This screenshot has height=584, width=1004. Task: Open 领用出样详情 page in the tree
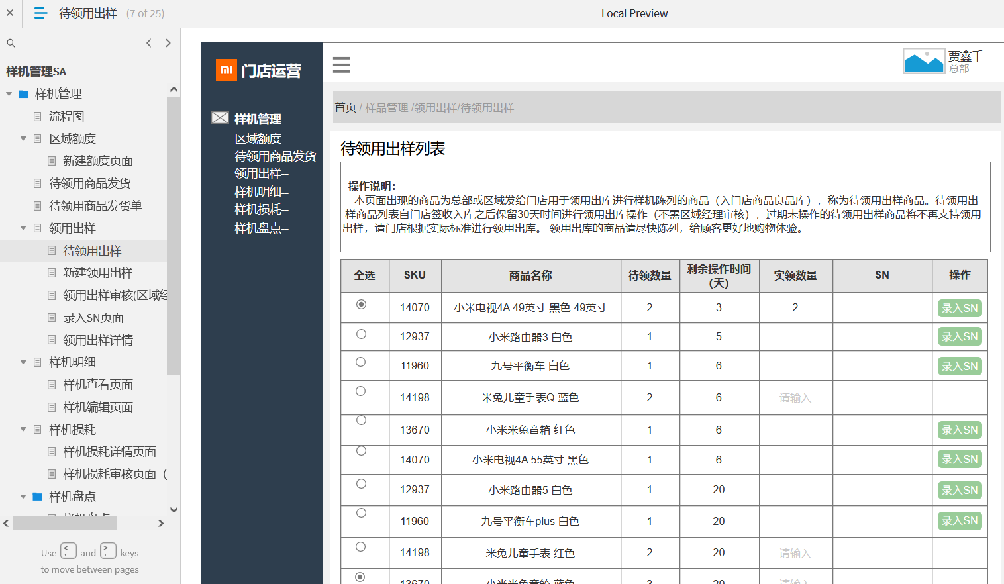click(98, 340)
